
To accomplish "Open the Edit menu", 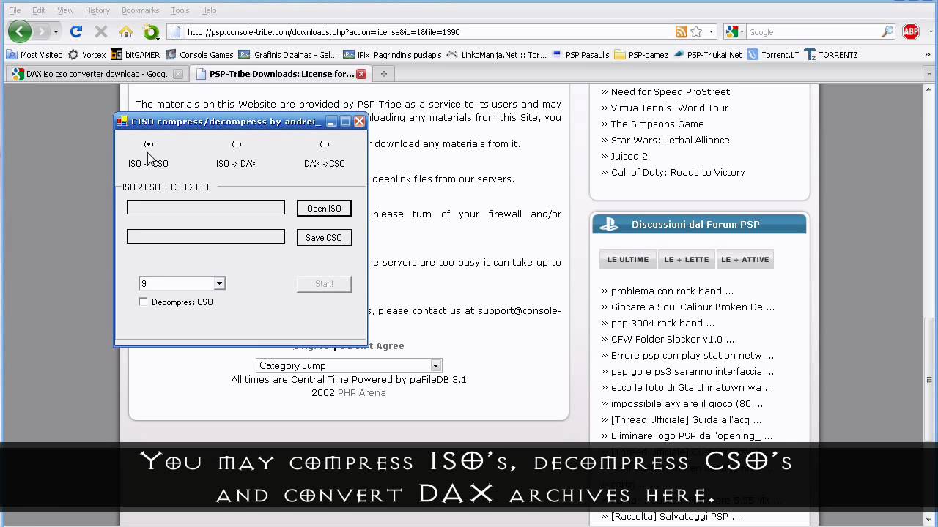I will tap(39, 10).
